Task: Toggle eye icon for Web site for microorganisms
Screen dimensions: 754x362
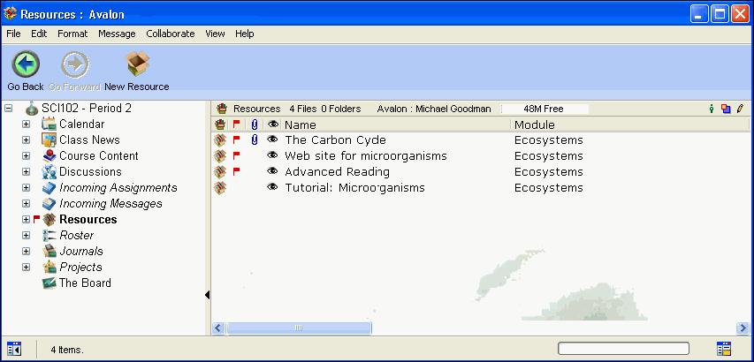Action: 272,156
